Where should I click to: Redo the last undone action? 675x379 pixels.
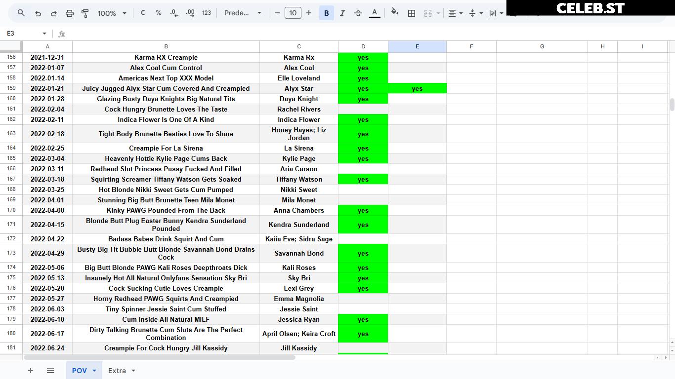click(53, 13)
